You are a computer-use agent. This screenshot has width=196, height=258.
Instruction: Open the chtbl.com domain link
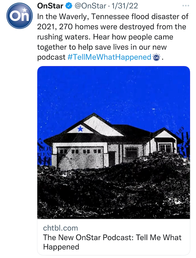click(60, 228)
